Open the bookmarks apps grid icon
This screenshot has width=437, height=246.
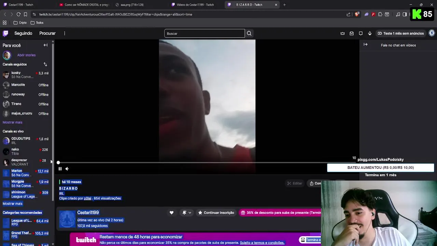pyautogui.click(x=5, y=23)
